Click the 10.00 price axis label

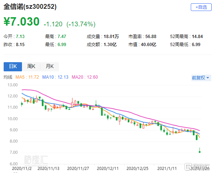point(12,119)
